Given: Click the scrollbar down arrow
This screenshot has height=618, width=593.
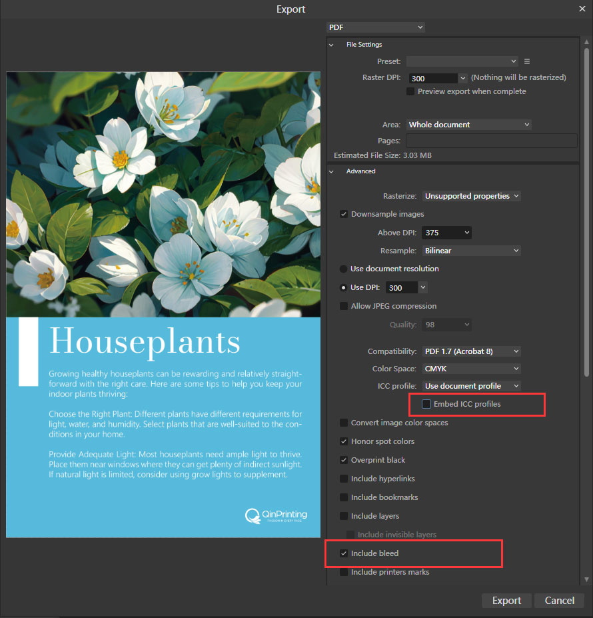Looking at the screenshot, I should (x=586, y=579).
